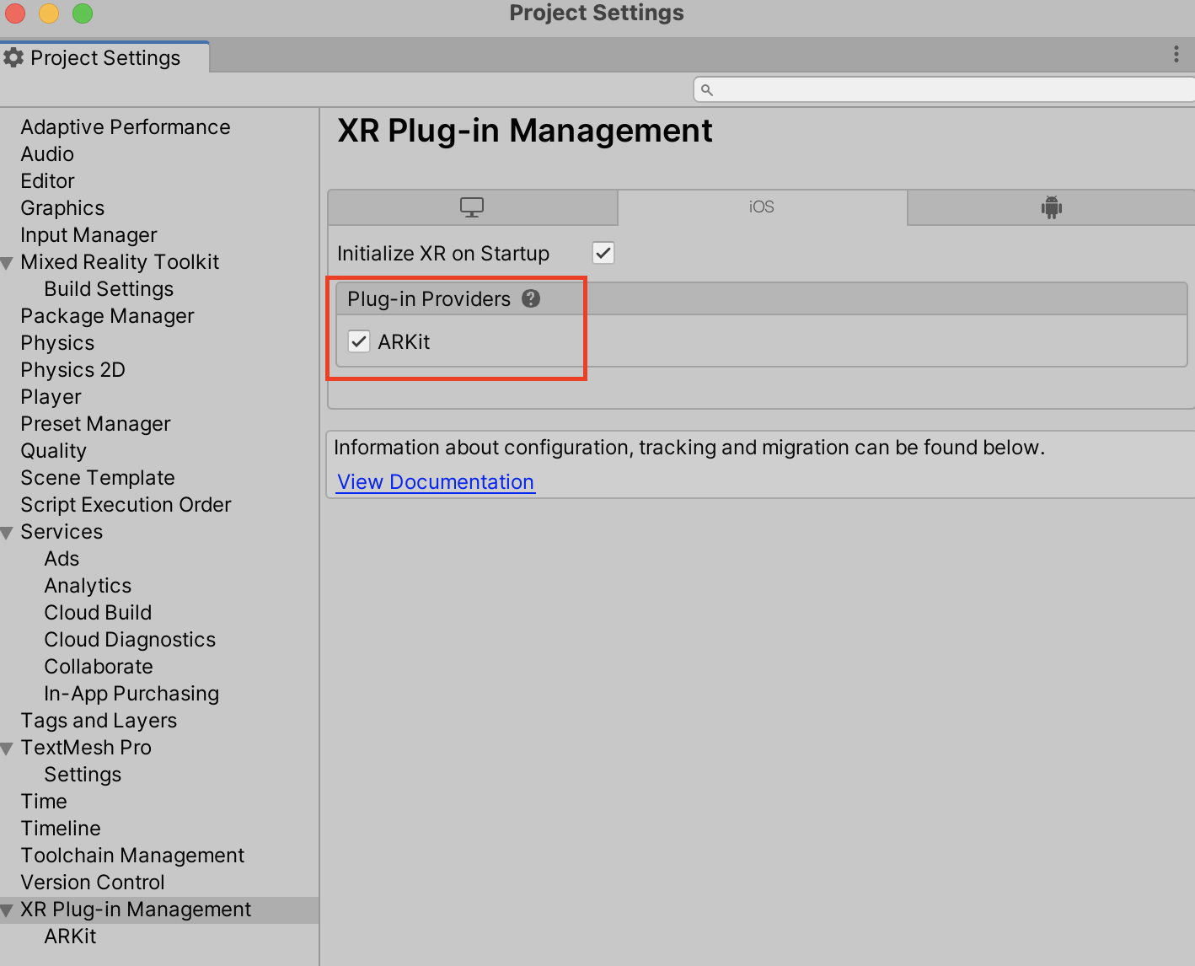Uncheck the ARKit plug-in provider checkbox
1195x966 pixels.
[x=359, y=341]
